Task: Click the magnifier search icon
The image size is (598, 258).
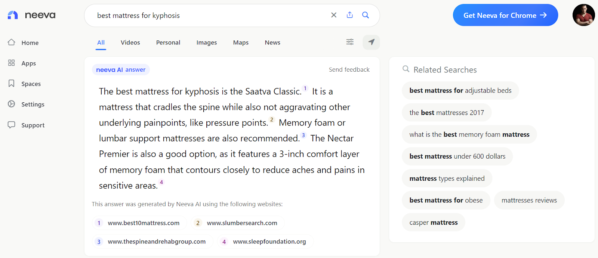Action: 366,15
